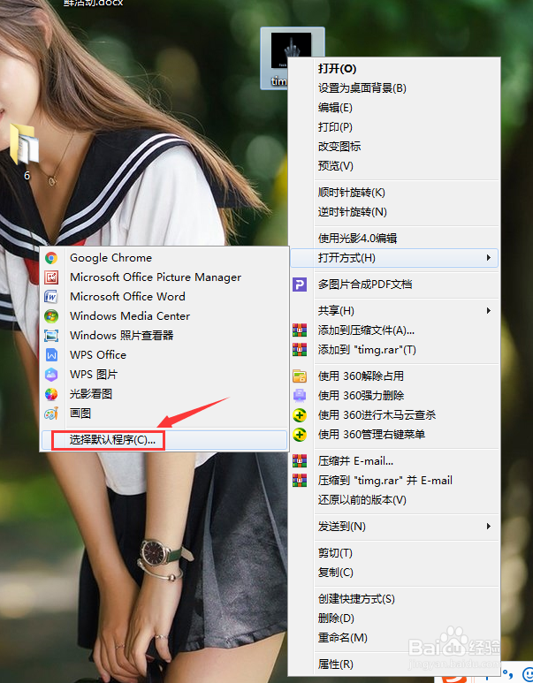Expand the 共享(H) submenu arrow

[x=489, y=310]
